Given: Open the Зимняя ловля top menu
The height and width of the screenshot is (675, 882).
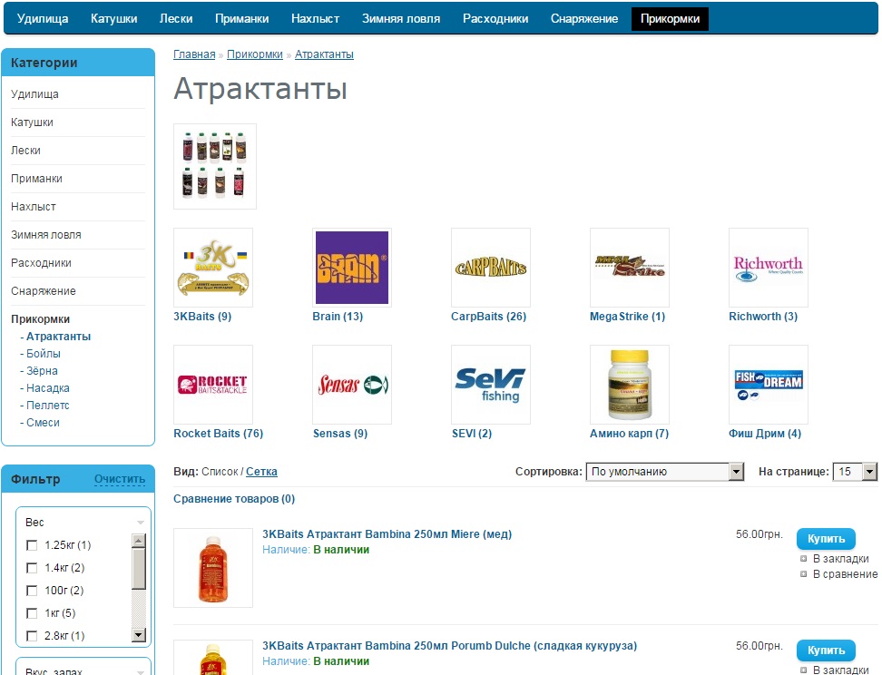Looking at the screenshot, I should (x=401, y=18).
